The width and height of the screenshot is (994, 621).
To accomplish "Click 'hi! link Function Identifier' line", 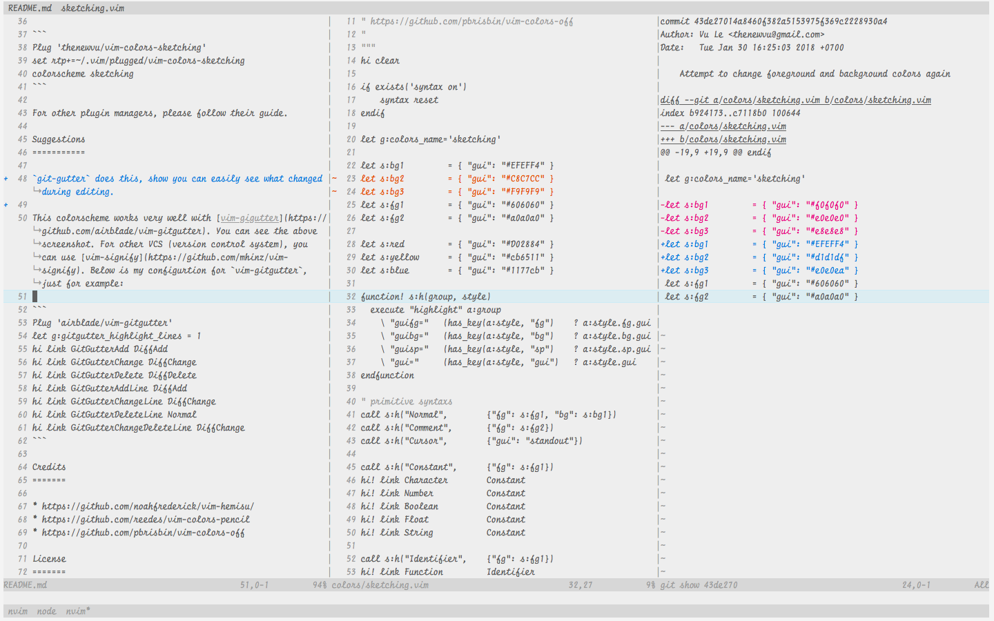I will point(447,572).
